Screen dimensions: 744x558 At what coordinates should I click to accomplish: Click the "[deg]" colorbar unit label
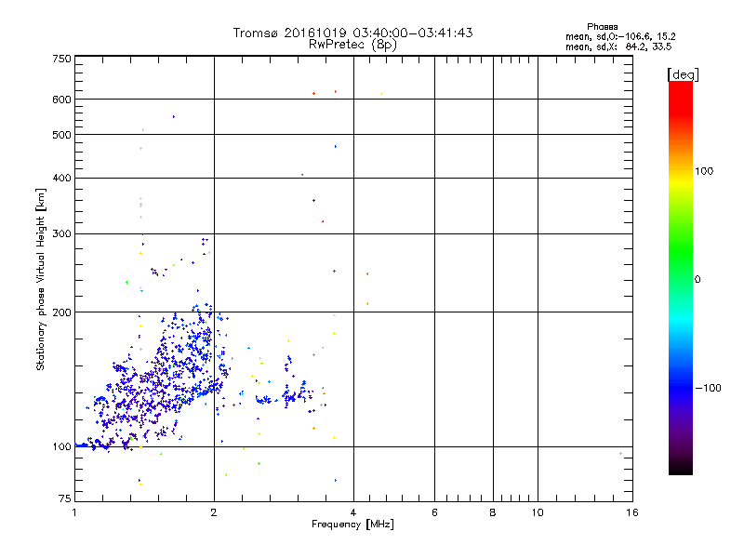click(683, 75)
